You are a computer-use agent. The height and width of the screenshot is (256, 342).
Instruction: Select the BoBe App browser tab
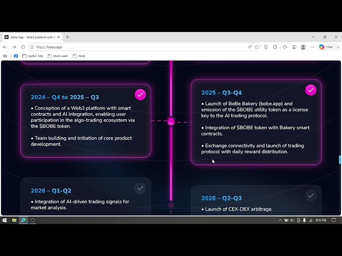(x=33, y=37)
